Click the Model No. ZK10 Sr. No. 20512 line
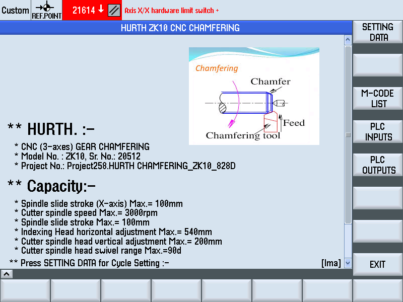The image size is (403, 302). [78, 156]
